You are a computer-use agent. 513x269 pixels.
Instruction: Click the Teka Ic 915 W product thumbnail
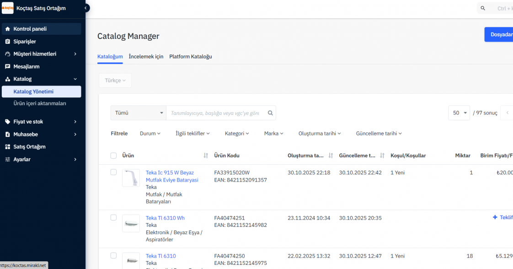[131, 178]
